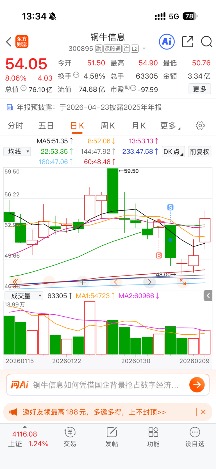Expand stock title dropdown triangle

[144, 49]
